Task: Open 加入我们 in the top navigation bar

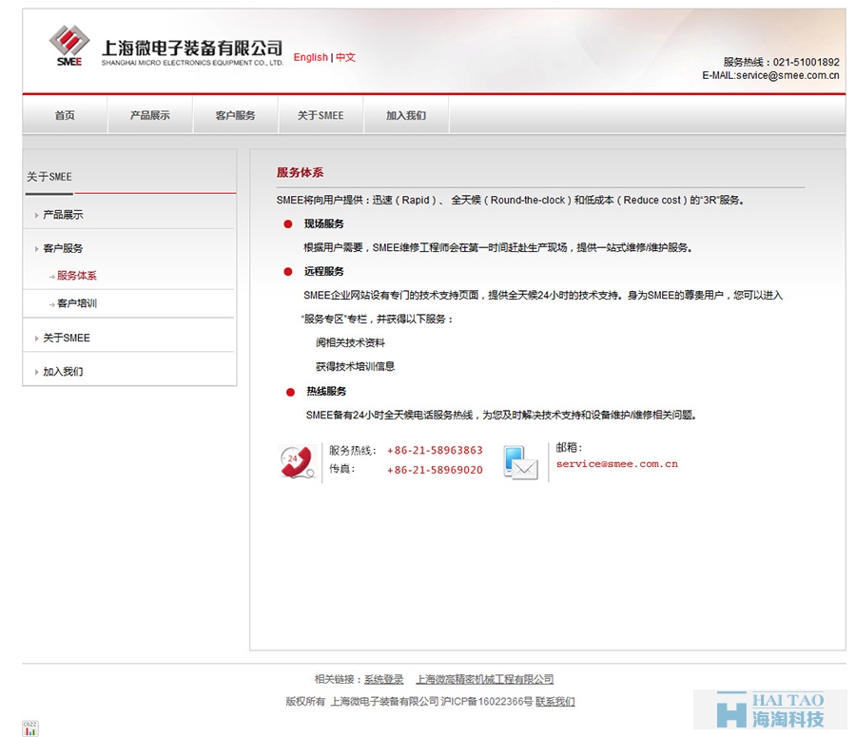Action: (x=405, y=115)
